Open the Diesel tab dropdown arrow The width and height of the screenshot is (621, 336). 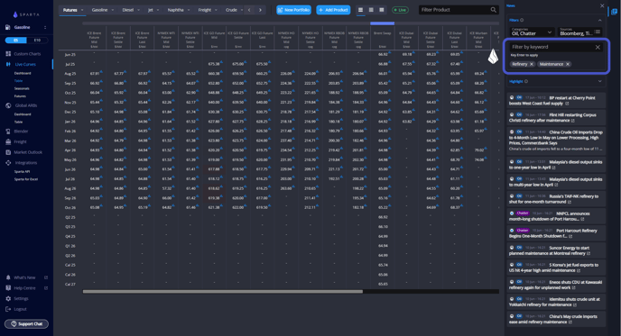[139, 10]
